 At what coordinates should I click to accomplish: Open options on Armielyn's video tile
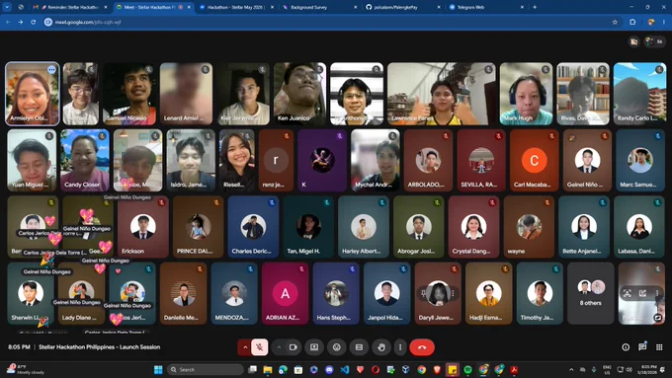point(51,69)
